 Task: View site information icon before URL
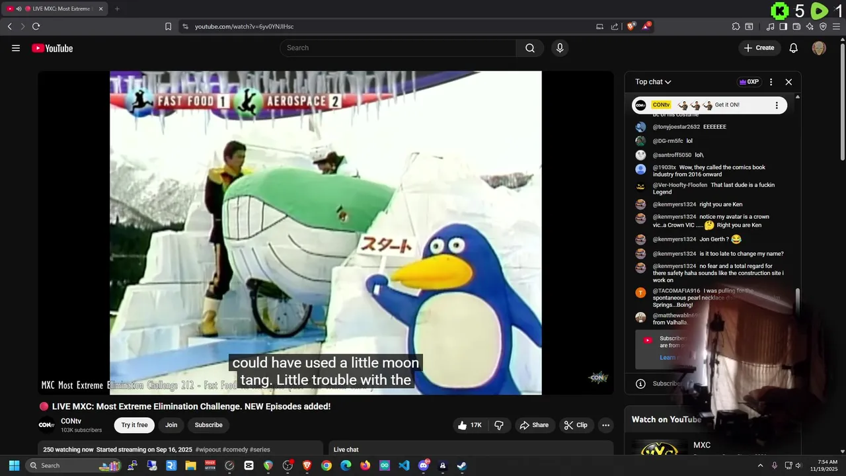point(185,26)
